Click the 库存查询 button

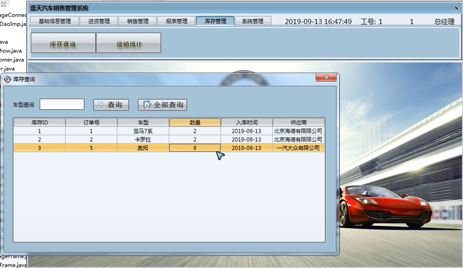(x=63, y=43)
